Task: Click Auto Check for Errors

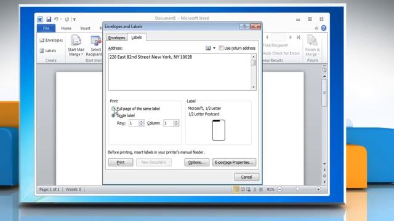Action: [281, 53]
